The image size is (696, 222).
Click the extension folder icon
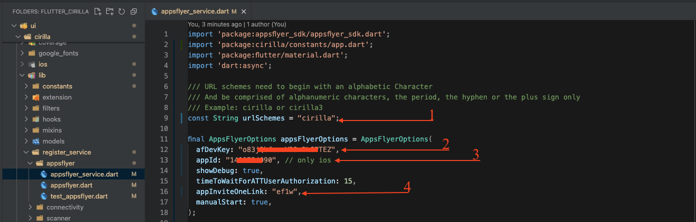(x=36, y=97)
